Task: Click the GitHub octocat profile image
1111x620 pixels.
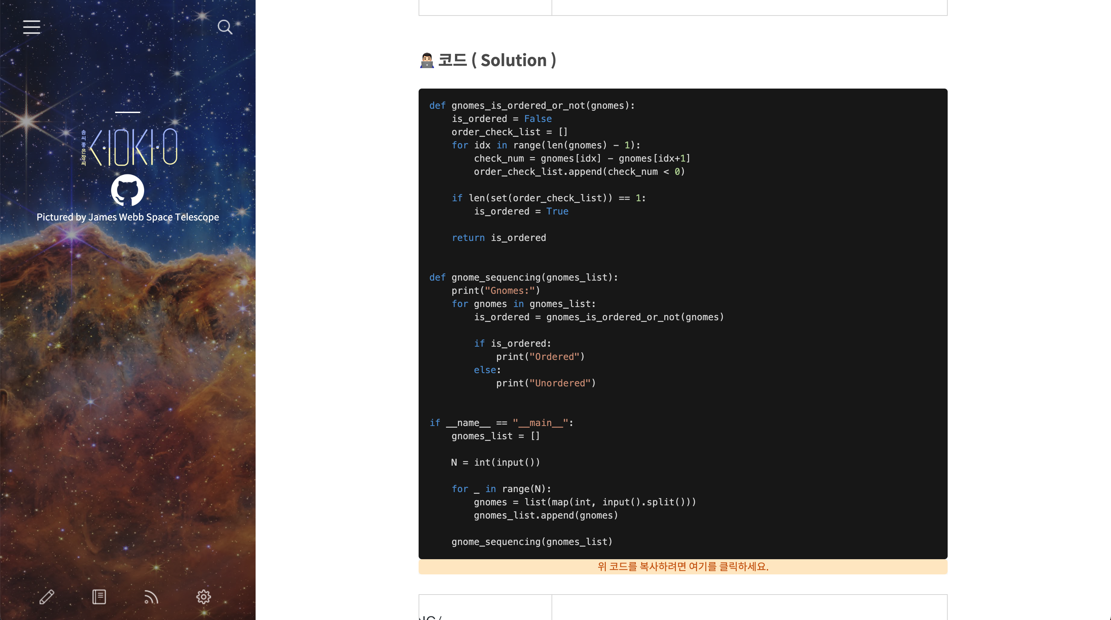Action: pyautogui.click(x=128, y=190)
